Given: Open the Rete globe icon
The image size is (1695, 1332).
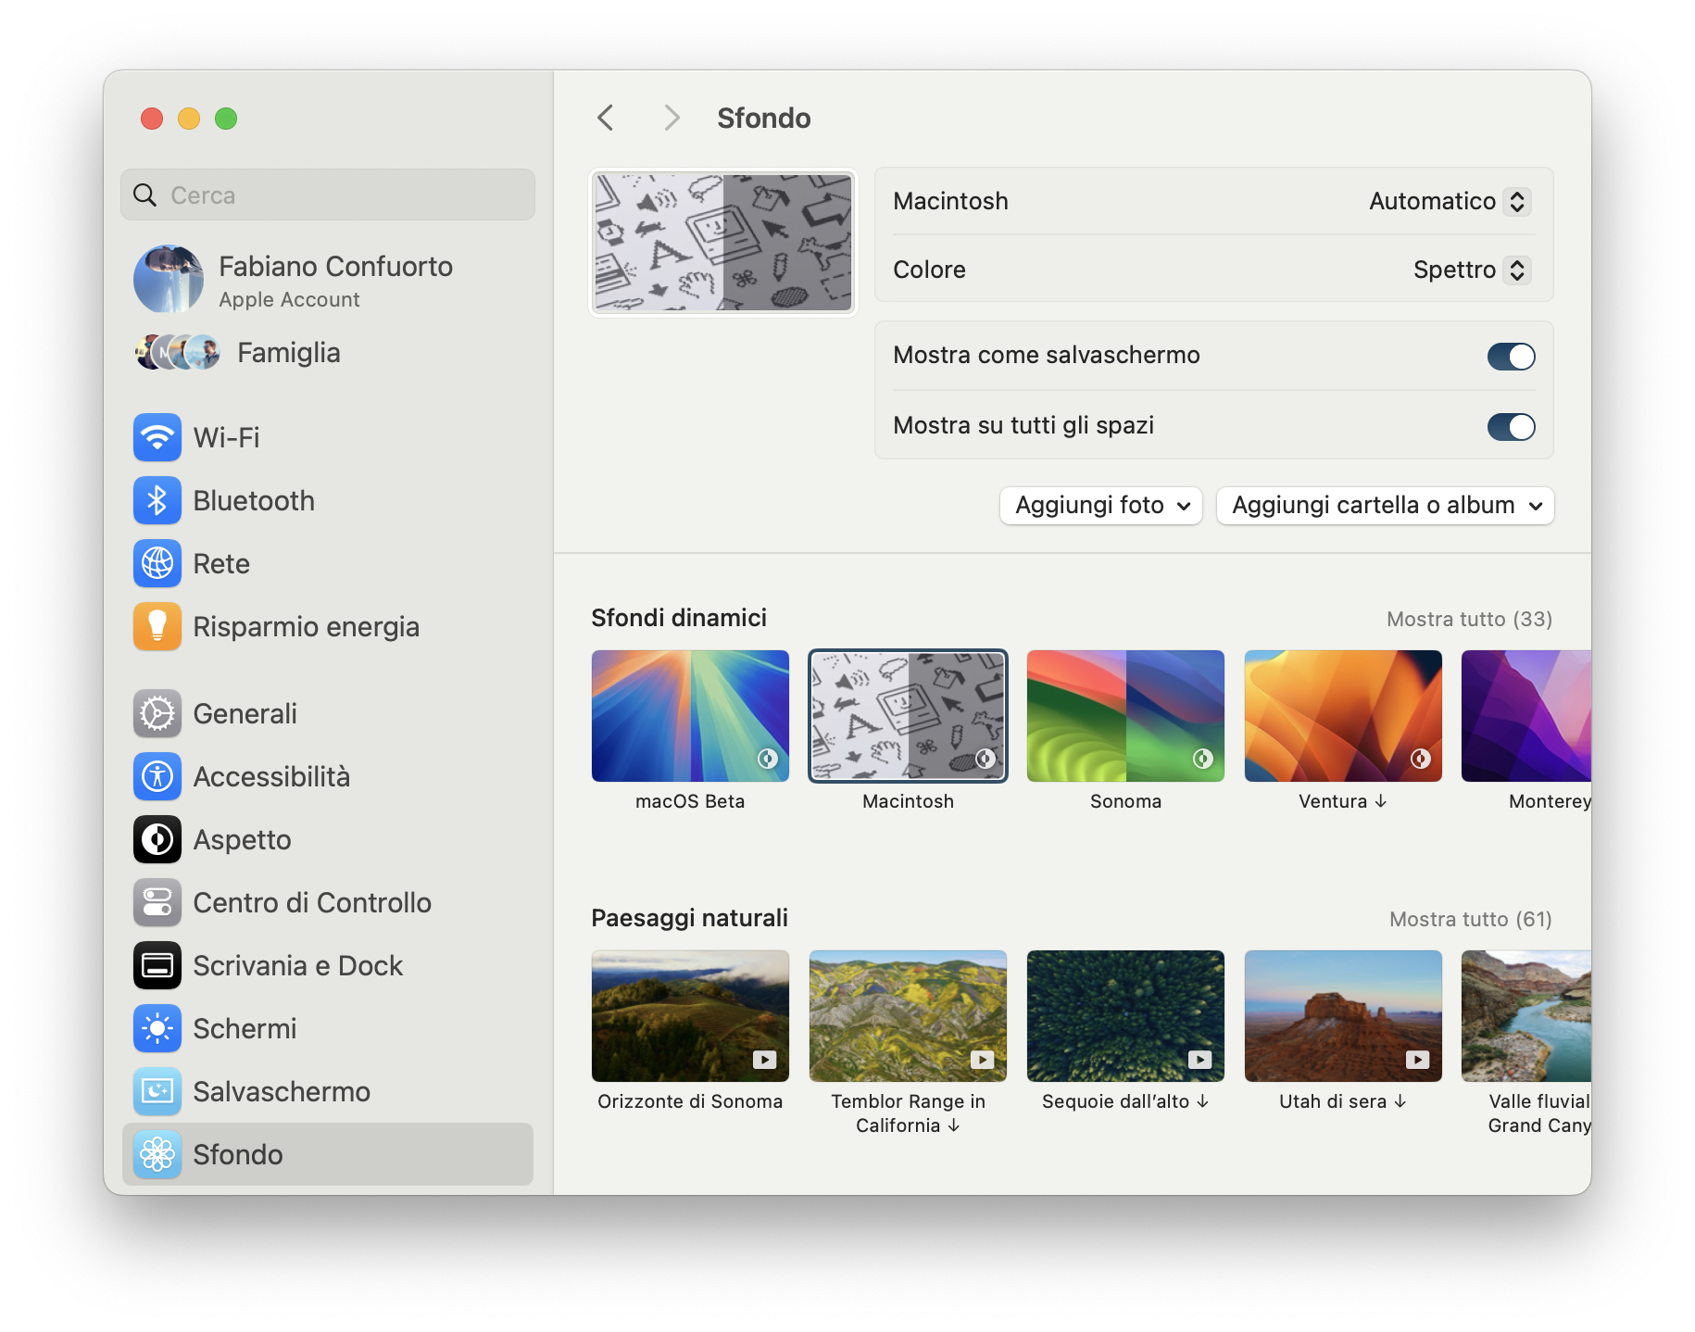Looking at the screenshot, I should click(157, 563).
